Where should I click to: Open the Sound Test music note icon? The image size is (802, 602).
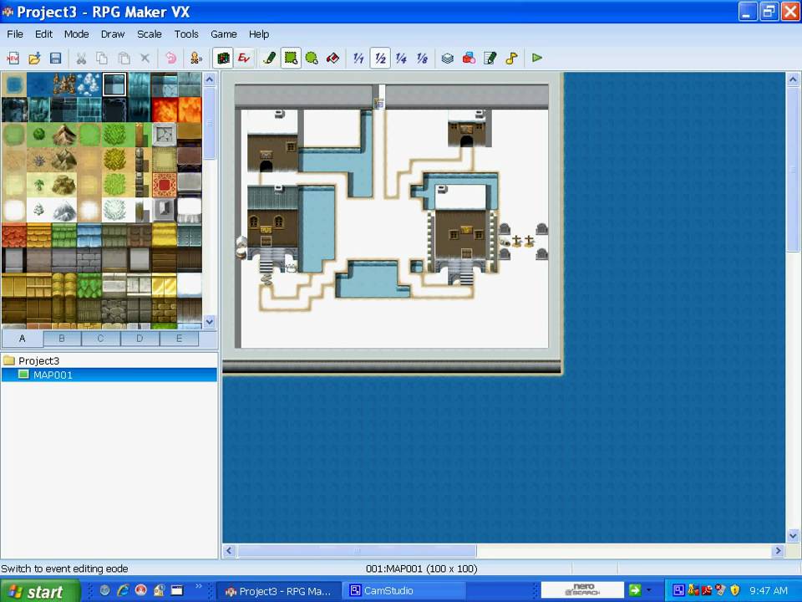(511, 58)
